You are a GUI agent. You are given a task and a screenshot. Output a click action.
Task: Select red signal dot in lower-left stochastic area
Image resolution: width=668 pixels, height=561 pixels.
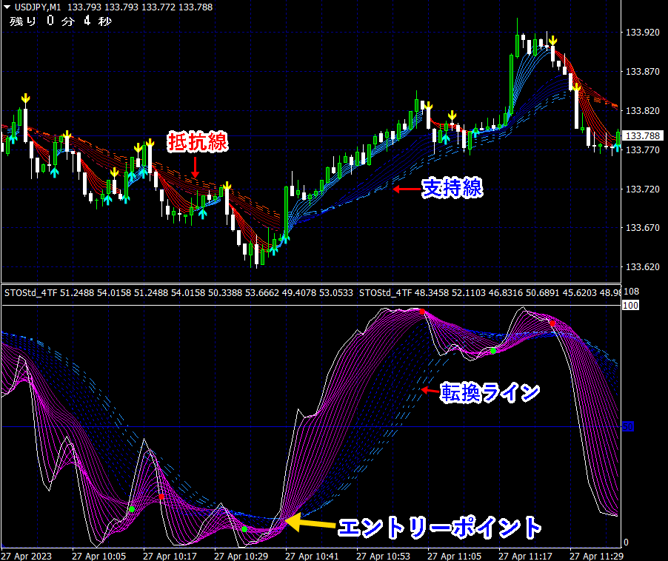click(161, 497)
